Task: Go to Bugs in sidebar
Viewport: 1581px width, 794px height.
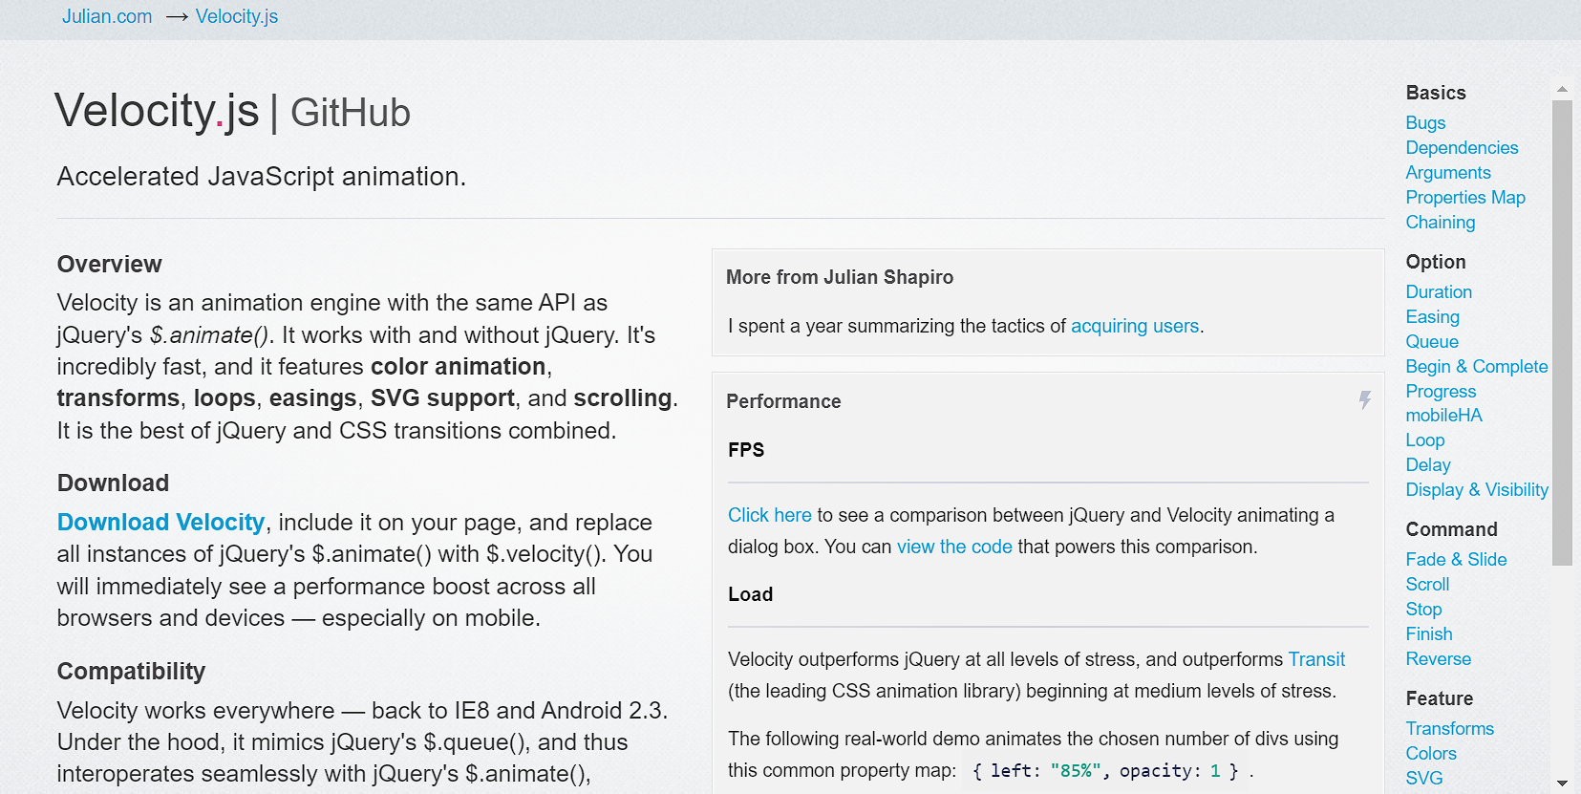Action: point(1425,122)
